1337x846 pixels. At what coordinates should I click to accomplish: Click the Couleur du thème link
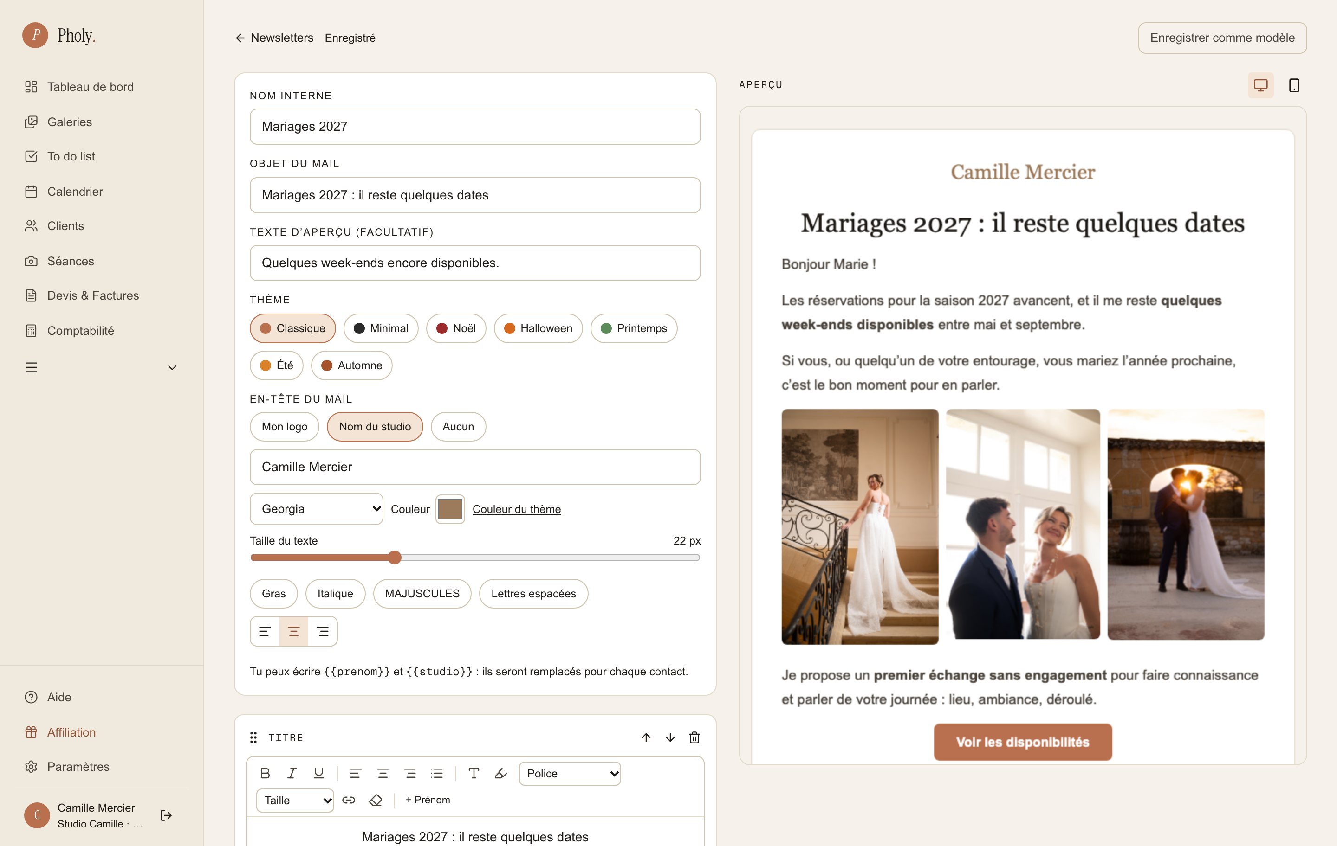[516, 509]
